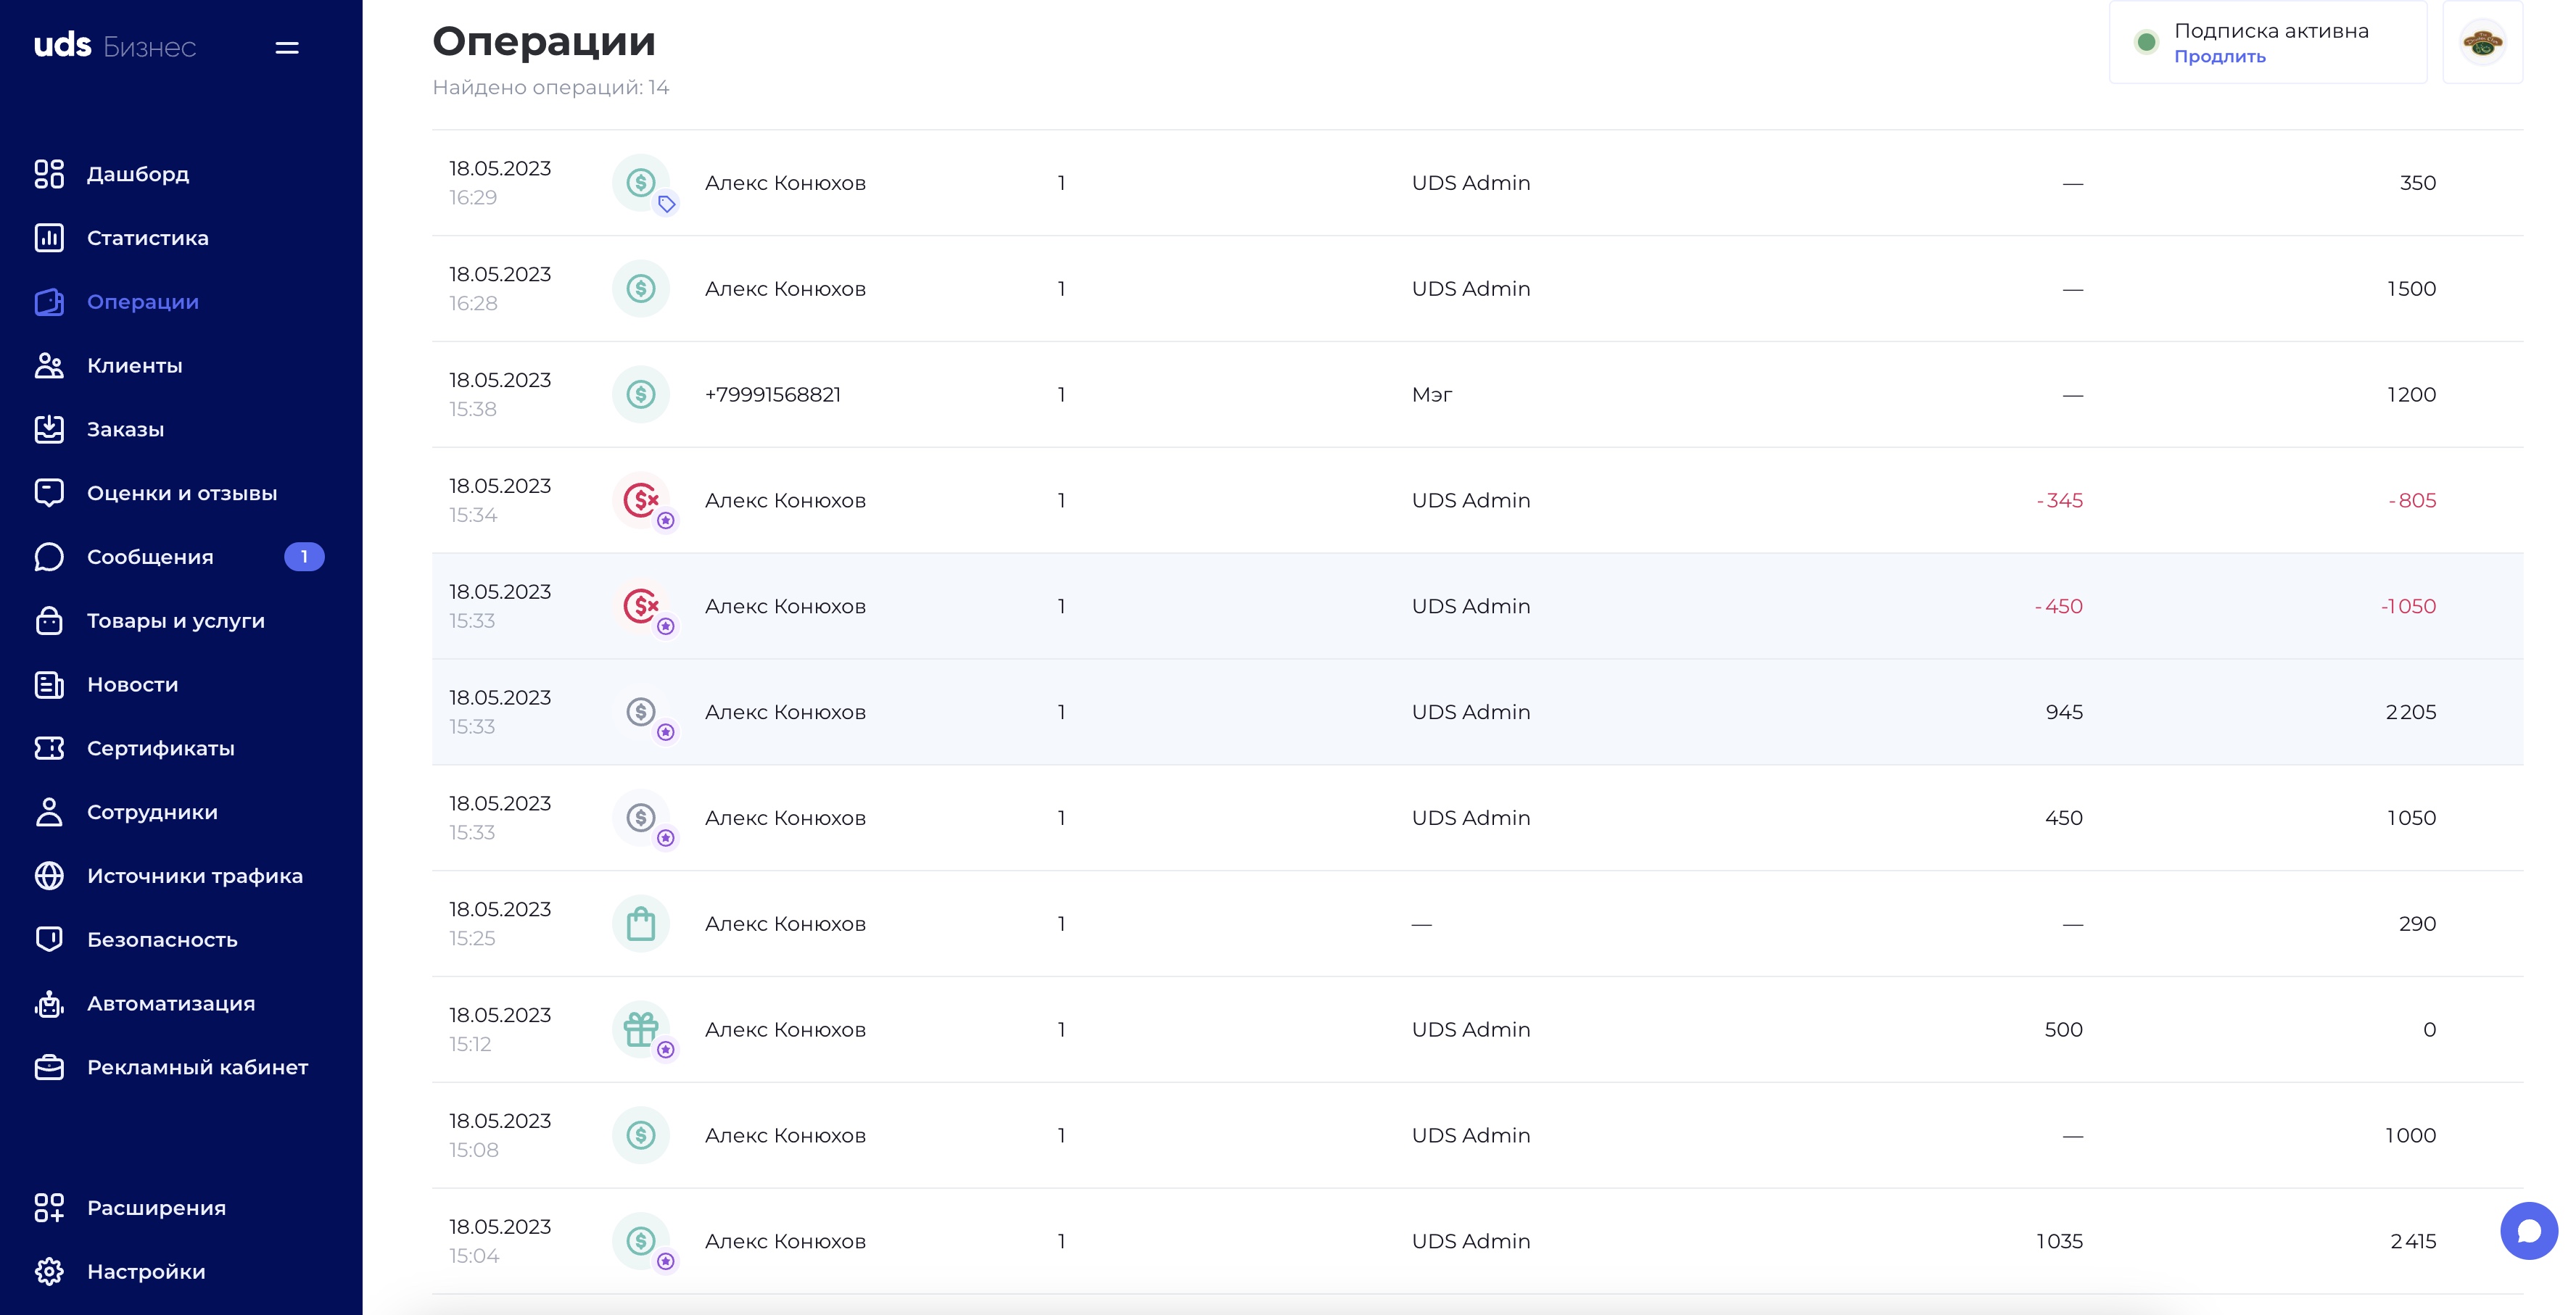Screen dimensions: 2576x1315
Task: Open the refund operation at 15:34
Action: pyautogui.click(x=1477, y=501)
